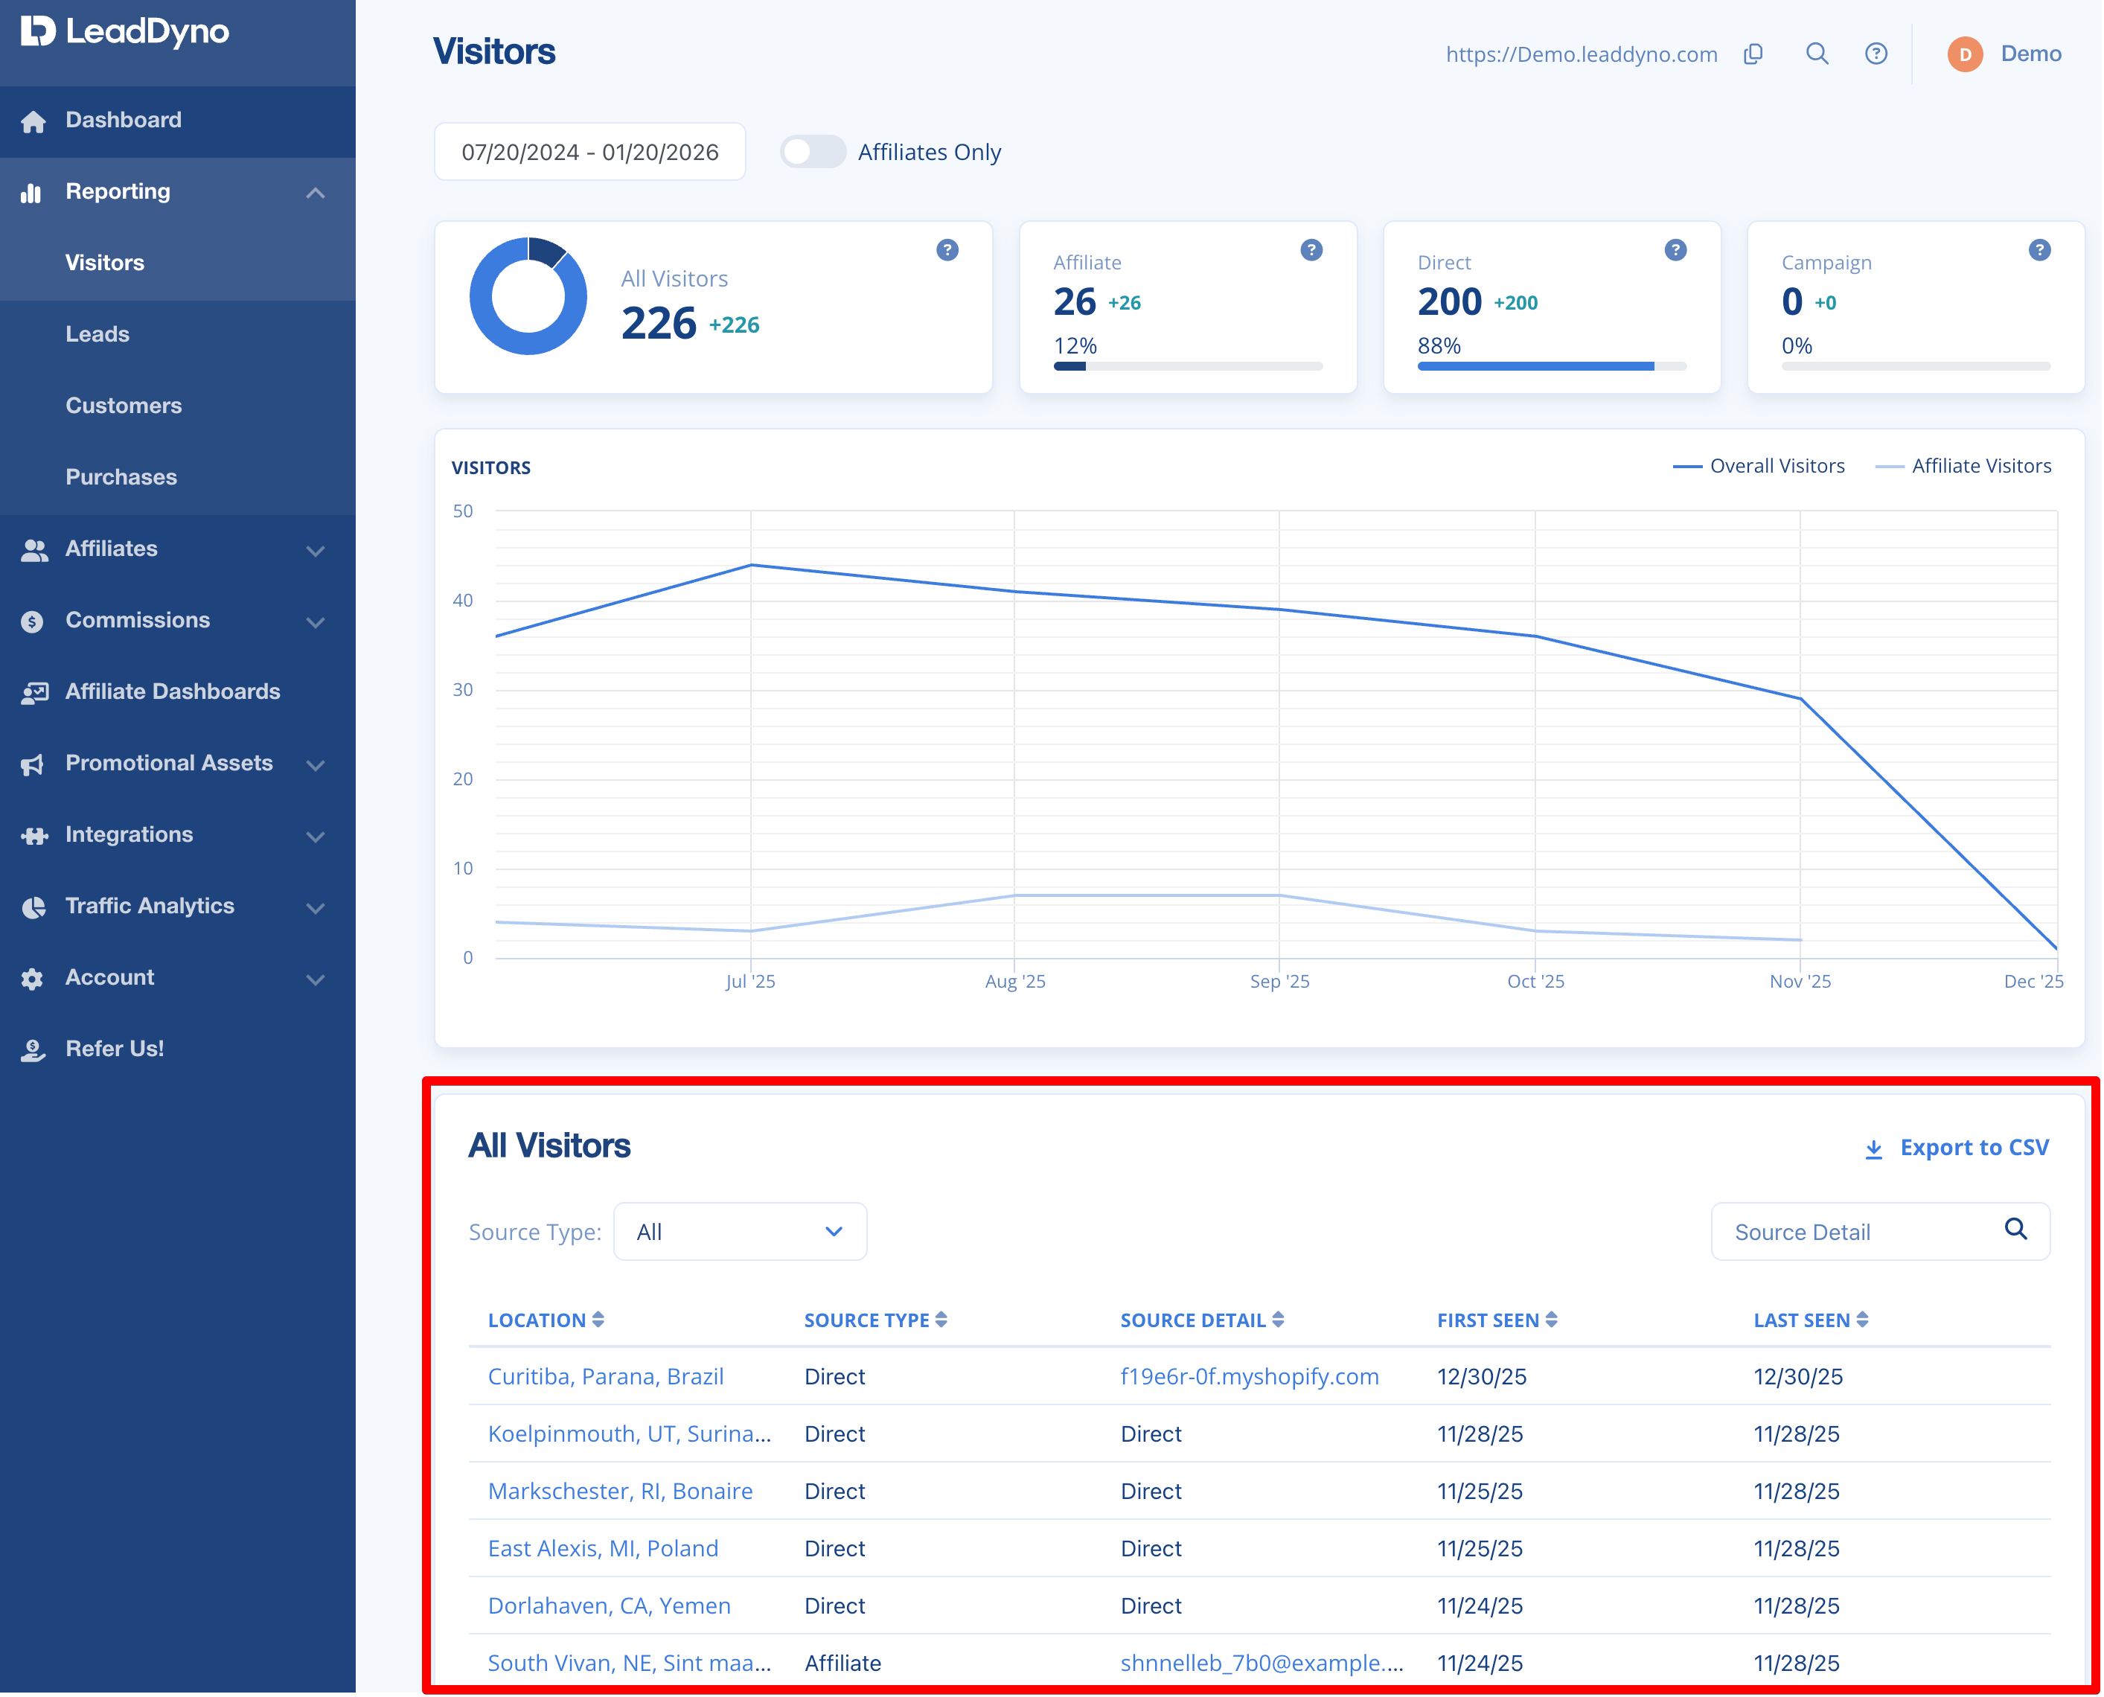Toggle Affiliate Visitors legend series
Viewport: 2104px width, 1697px height.
point(1963,466)
